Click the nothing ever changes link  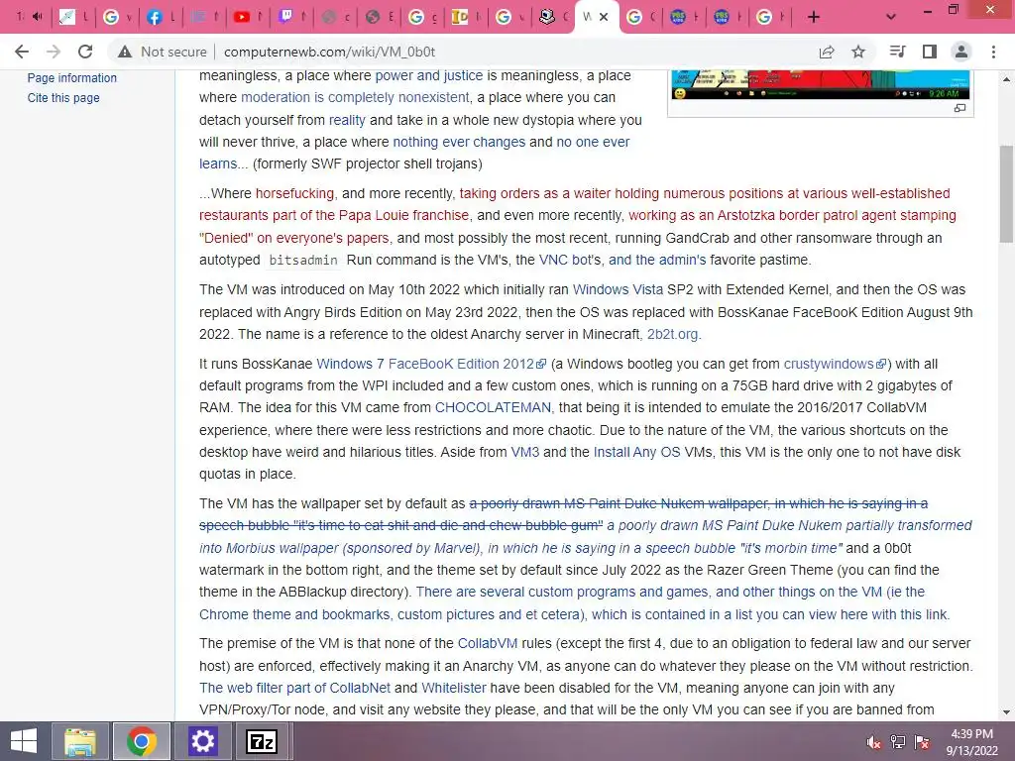[459, 143]
